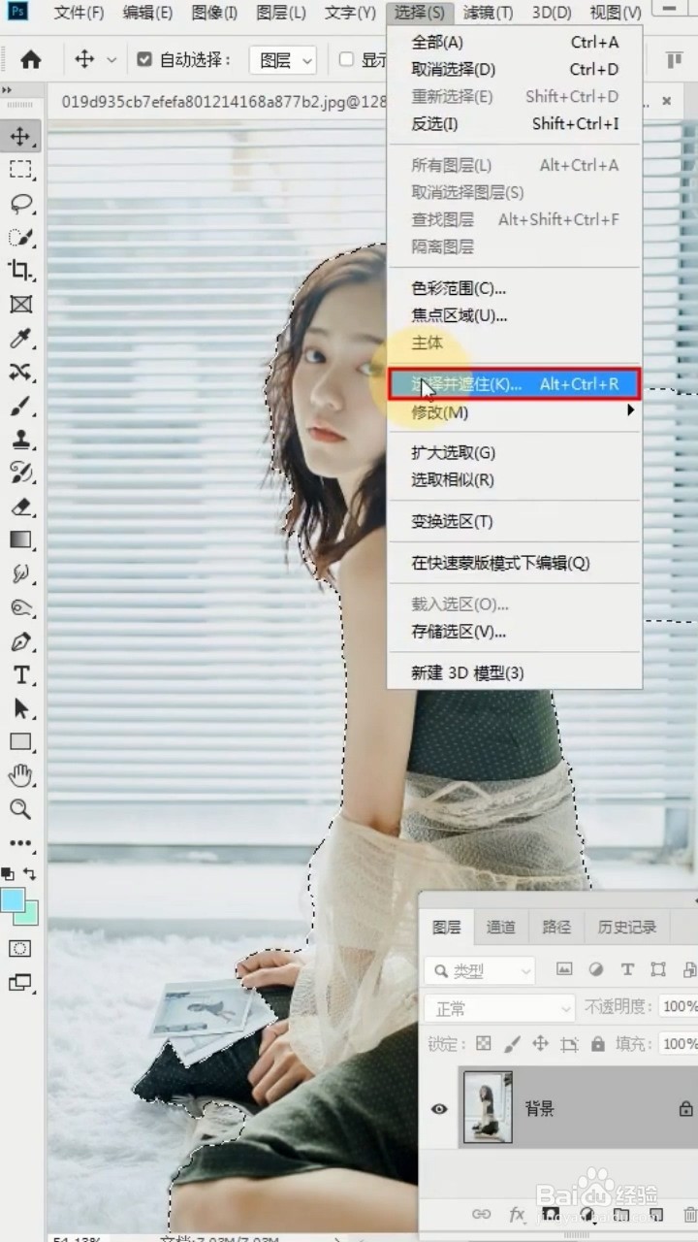This screenshot has height=1242, width=698.
Task: Select the Crop tool
Action: (20, 271)
